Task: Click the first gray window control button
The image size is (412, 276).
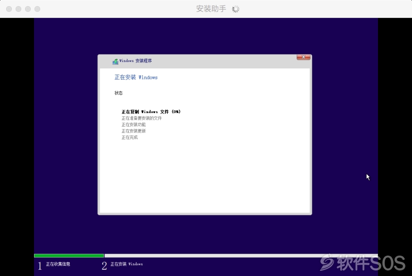Action: point(9,9)
